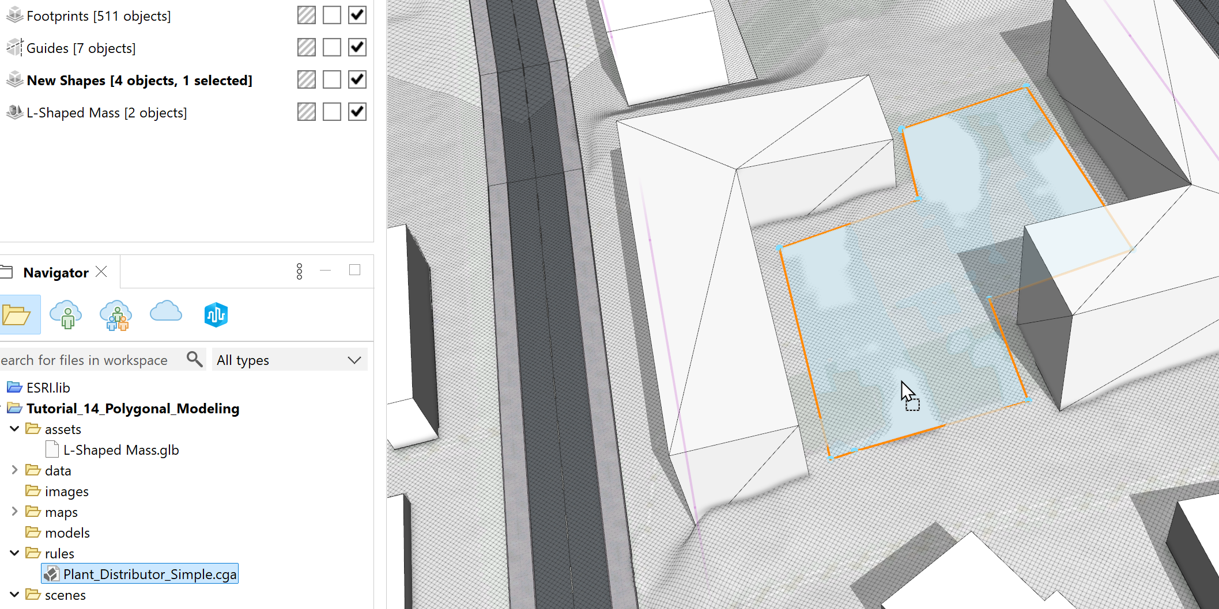1219x609 pixels.
Task: Open the blue ArcGIS Urban icon
Action: tap(216, 314)
